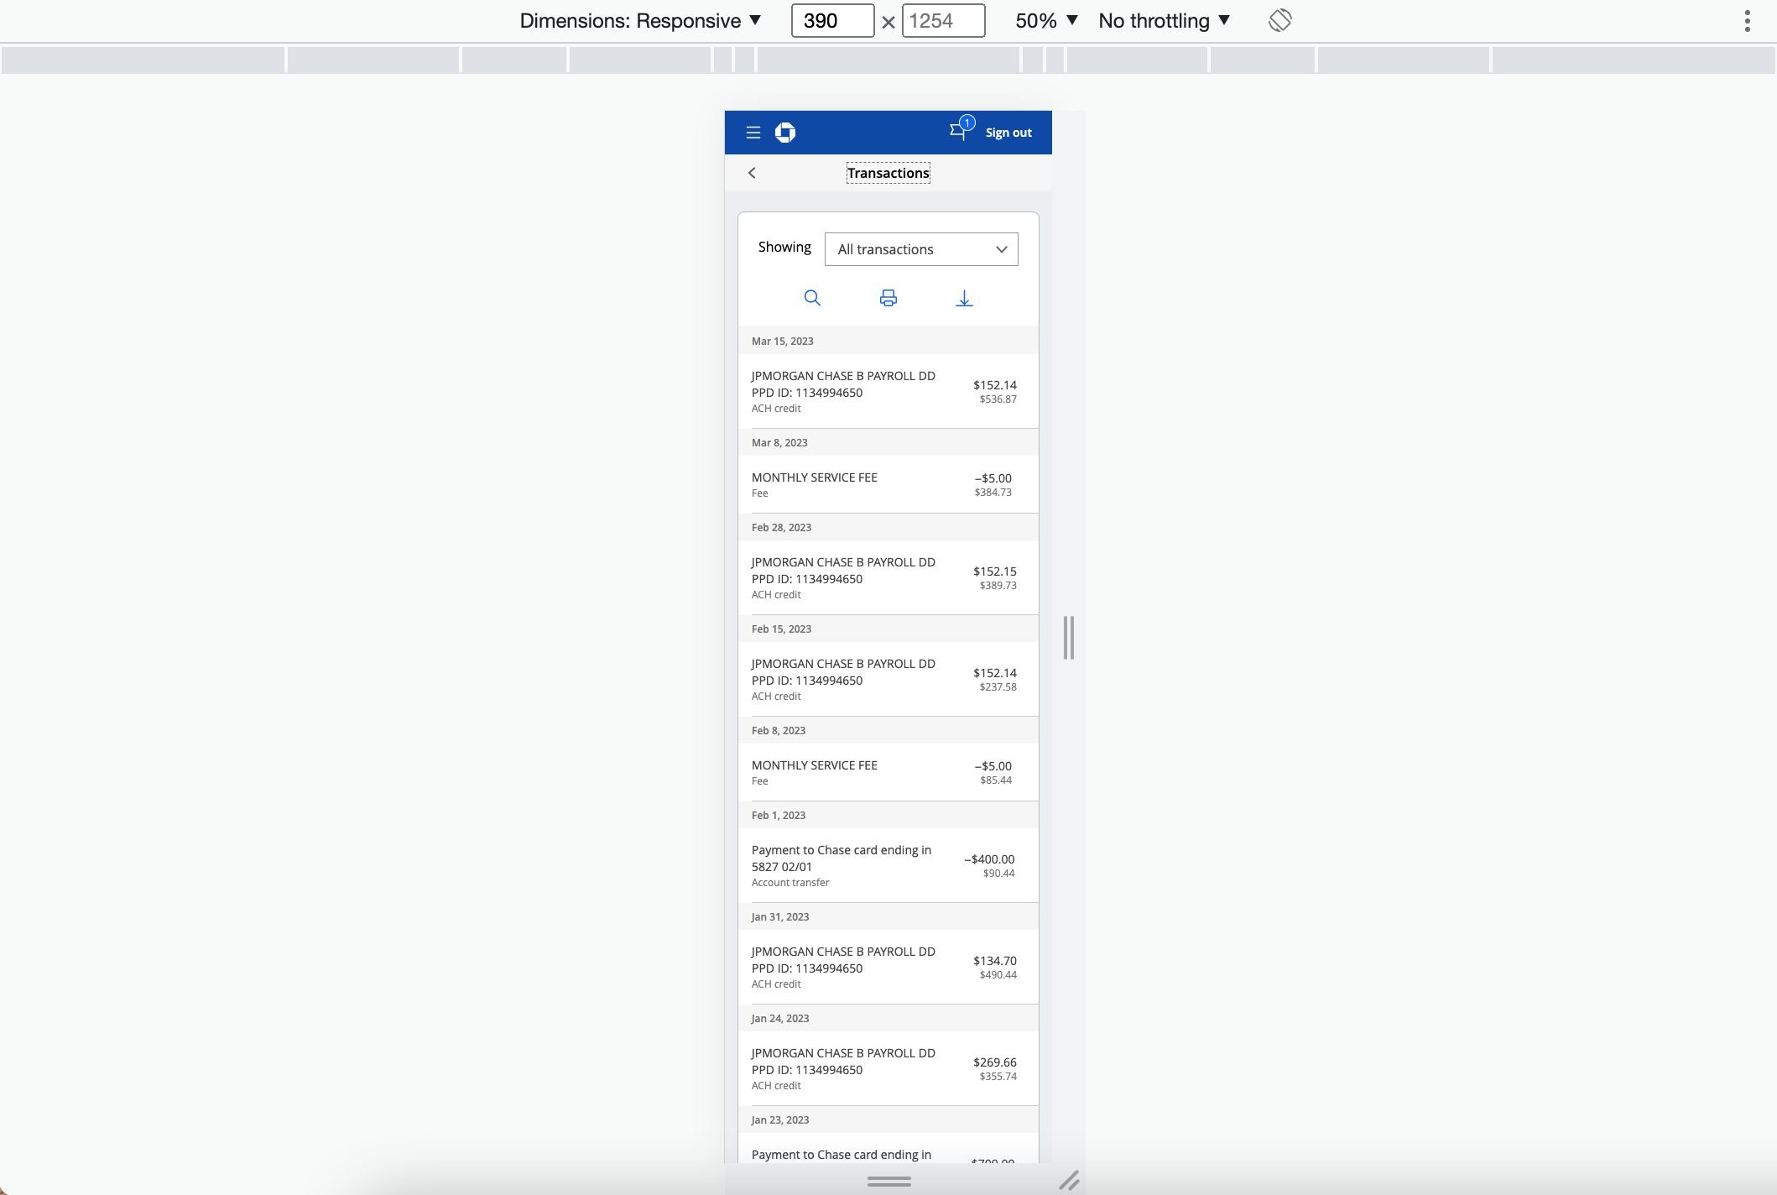The height and width of the screenshot is (1195, 1777).
Task: Click the search transactions magnifier icon
Action: pos(811,298)
